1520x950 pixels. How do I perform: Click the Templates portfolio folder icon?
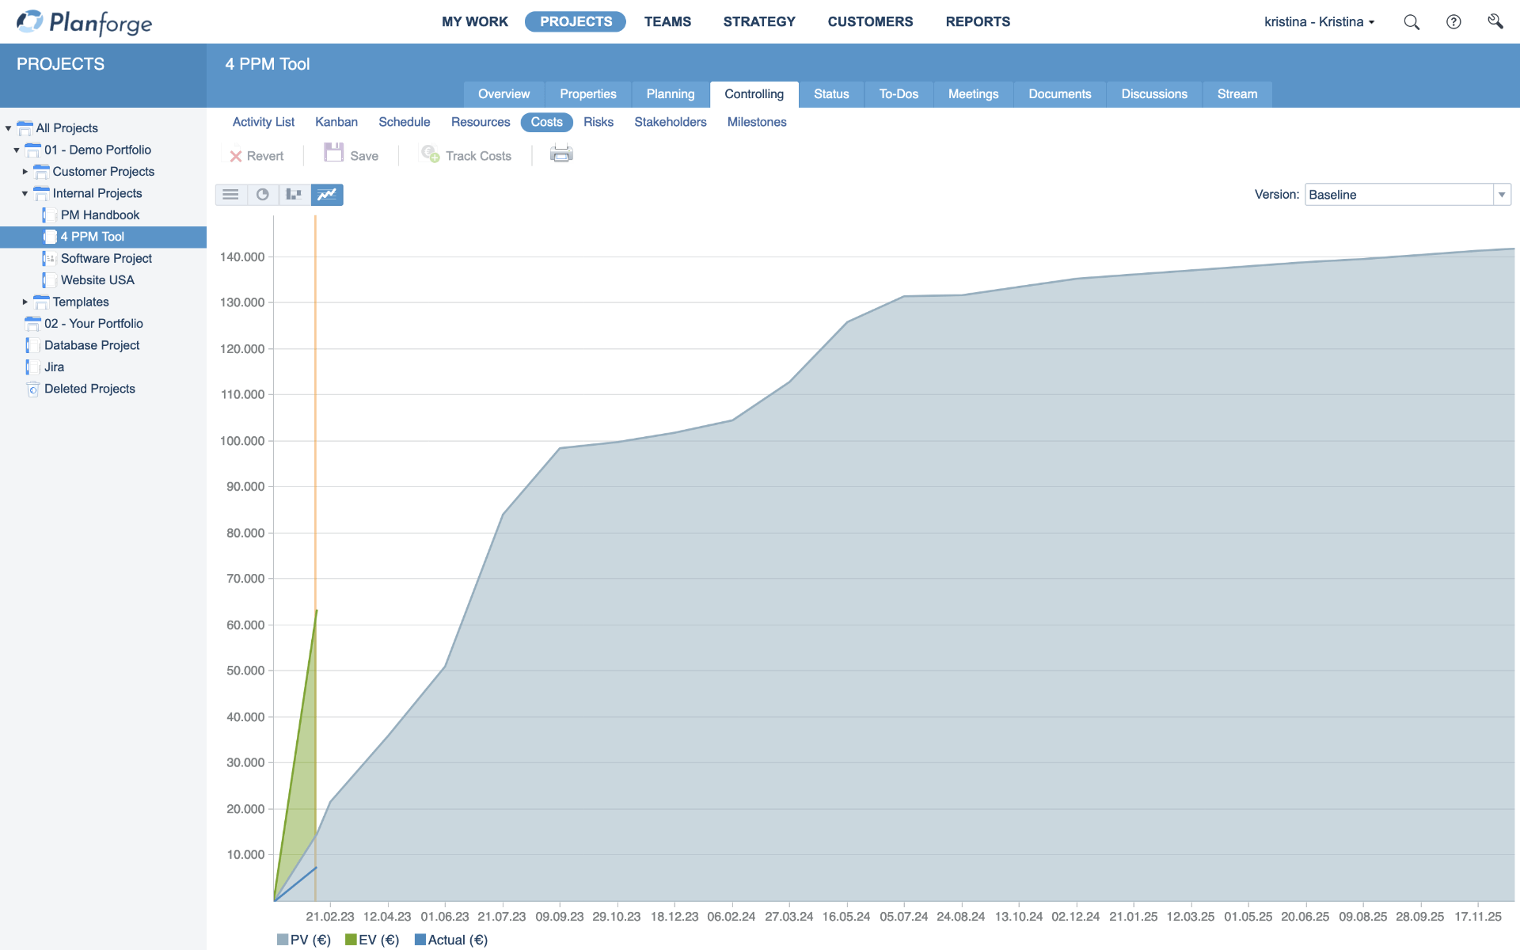(41, 302)
